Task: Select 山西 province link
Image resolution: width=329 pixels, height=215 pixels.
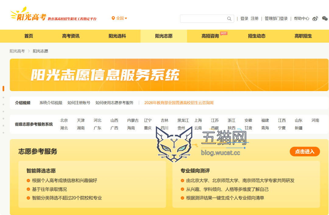Action: (114, 120)
